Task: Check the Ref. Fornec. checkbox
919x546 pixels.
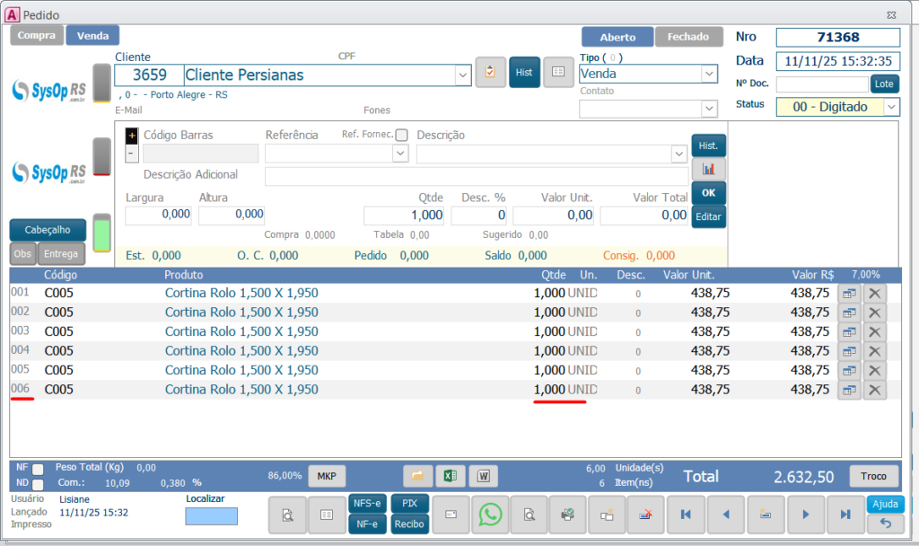Action: [x=401, y=135]
